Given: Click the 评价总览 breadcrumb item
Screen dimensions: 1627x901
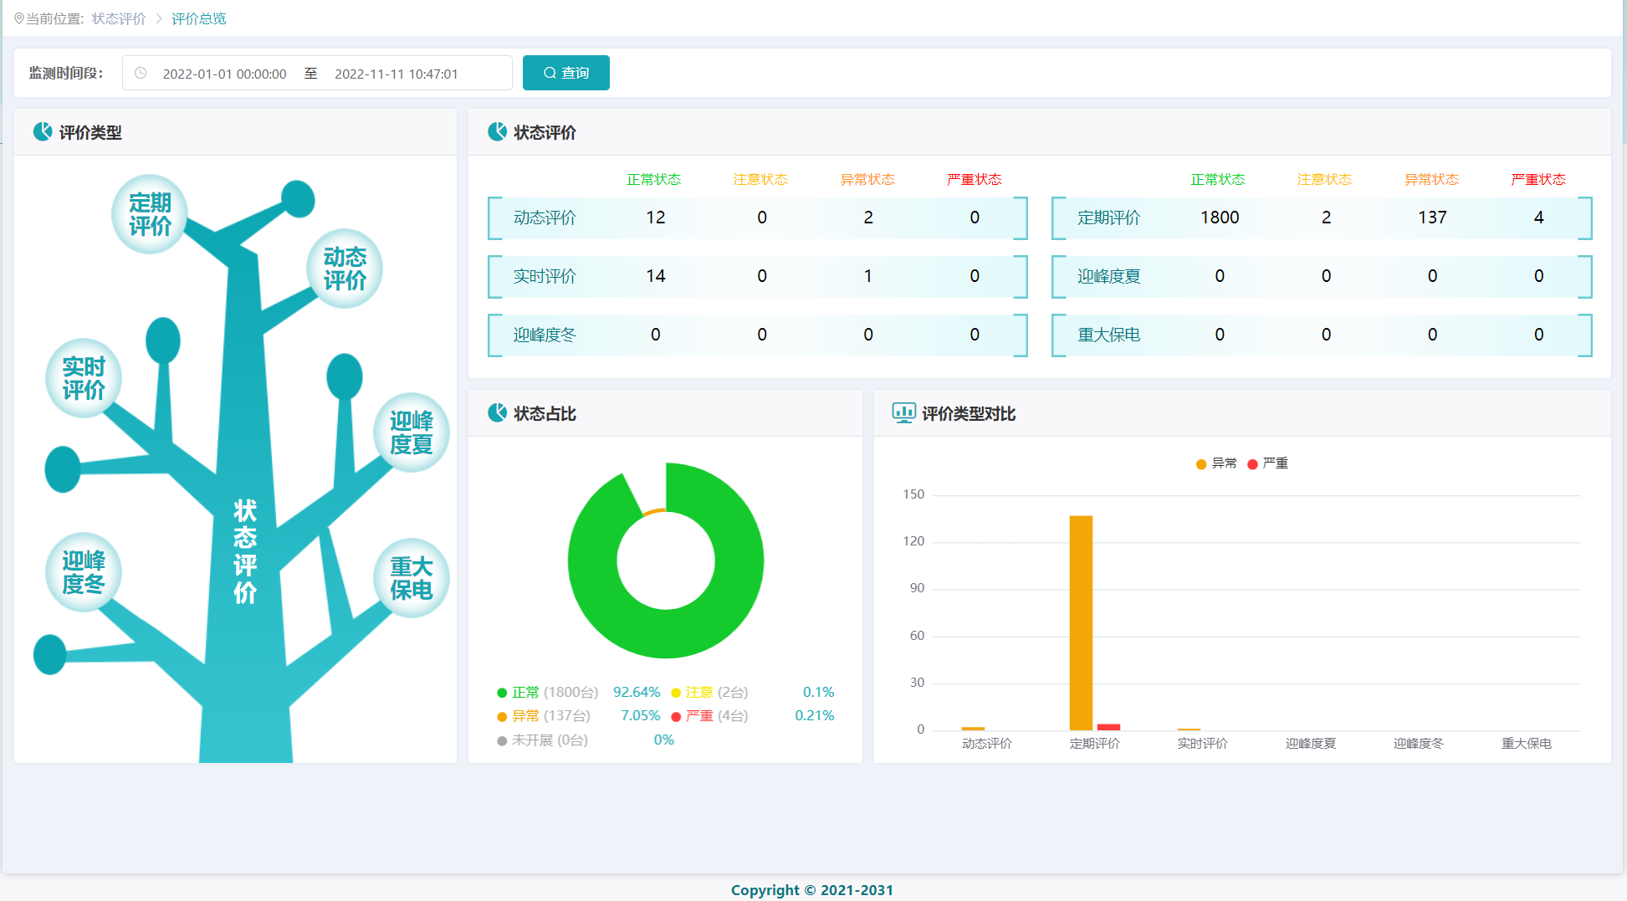Looking at the screenshot, I should pyautogui.click(x=199, y=18).
